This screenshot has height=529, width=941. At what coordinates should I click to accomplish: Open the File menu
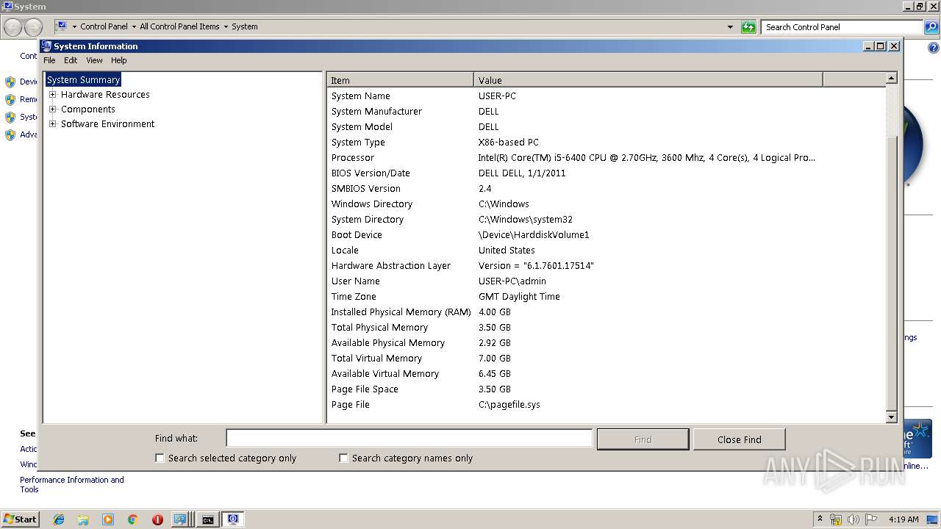pyautogui.click(x=49, y=60)
